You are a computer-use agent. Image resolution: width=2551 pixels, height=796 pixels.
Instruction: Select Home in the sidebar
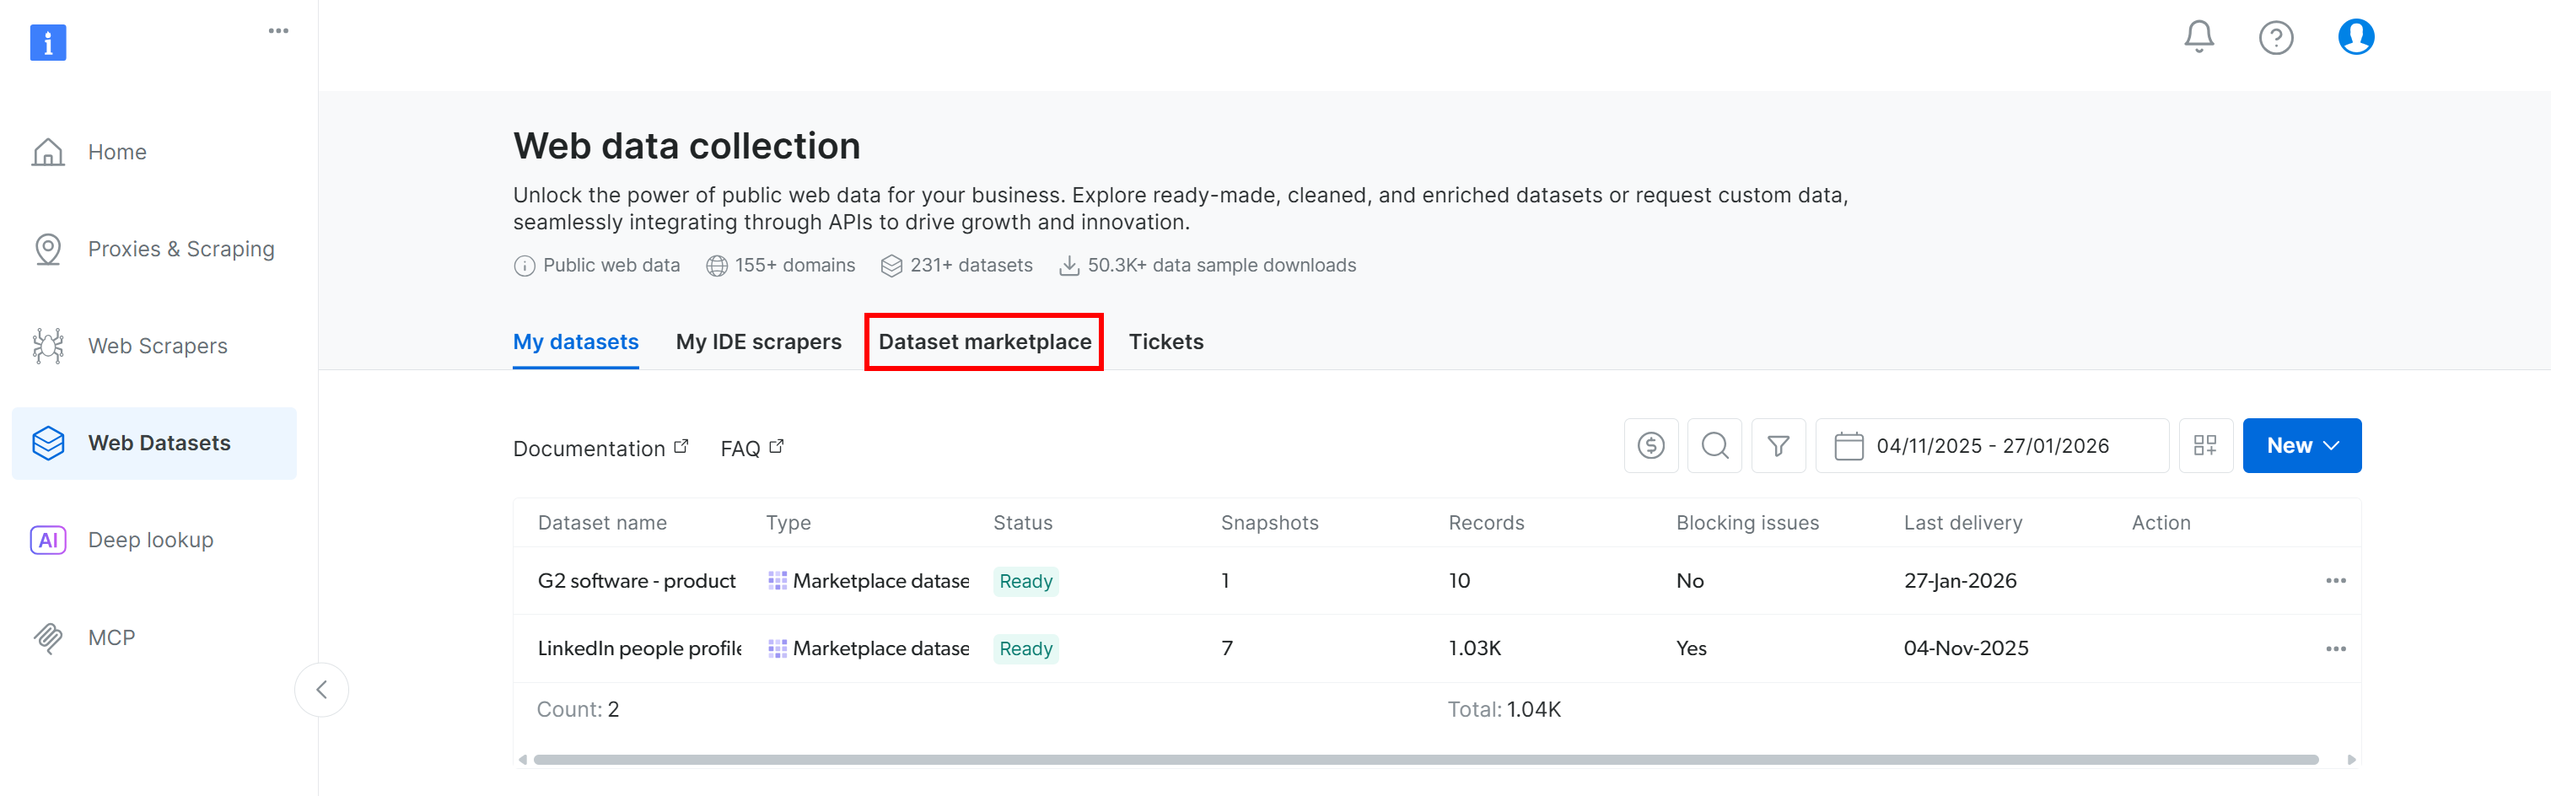click(x=116, y=152)
